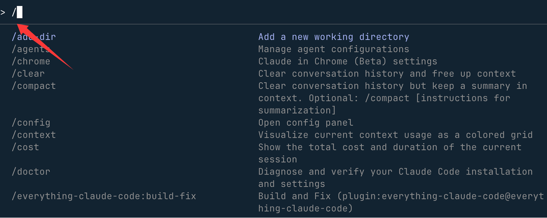
Task: Select the /context command
Action: [x=34, y=135]
